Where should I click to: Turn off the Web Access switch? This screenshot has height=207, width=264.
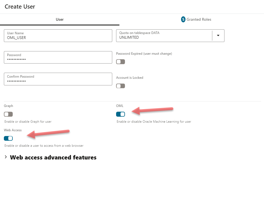click(8, 138)
